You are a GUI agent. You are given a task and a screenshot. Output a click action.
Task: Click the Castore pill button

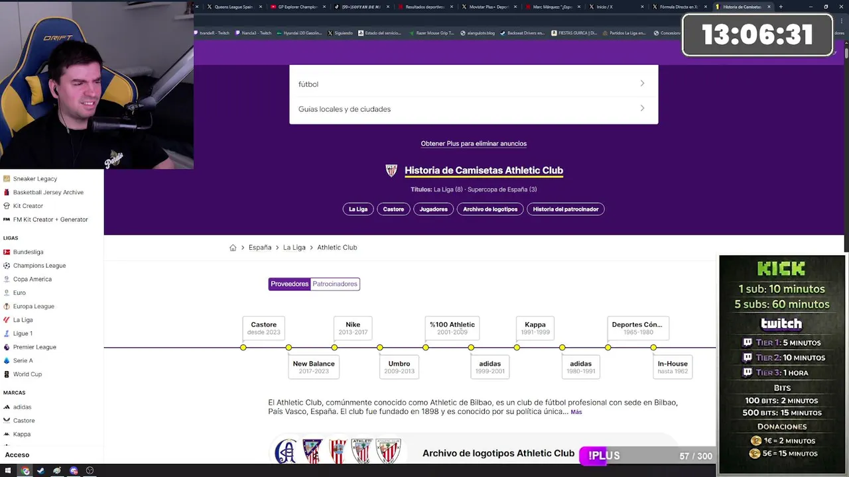393,209
